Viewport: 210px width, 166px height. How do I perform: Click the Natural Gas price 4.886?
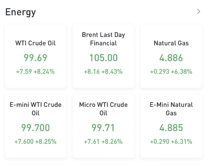point(171,58)
